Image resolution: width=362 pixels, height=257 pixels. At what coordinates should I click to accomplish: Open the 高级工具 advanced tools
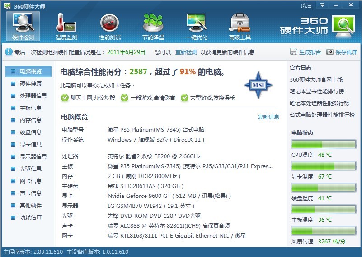click(240, 26)
